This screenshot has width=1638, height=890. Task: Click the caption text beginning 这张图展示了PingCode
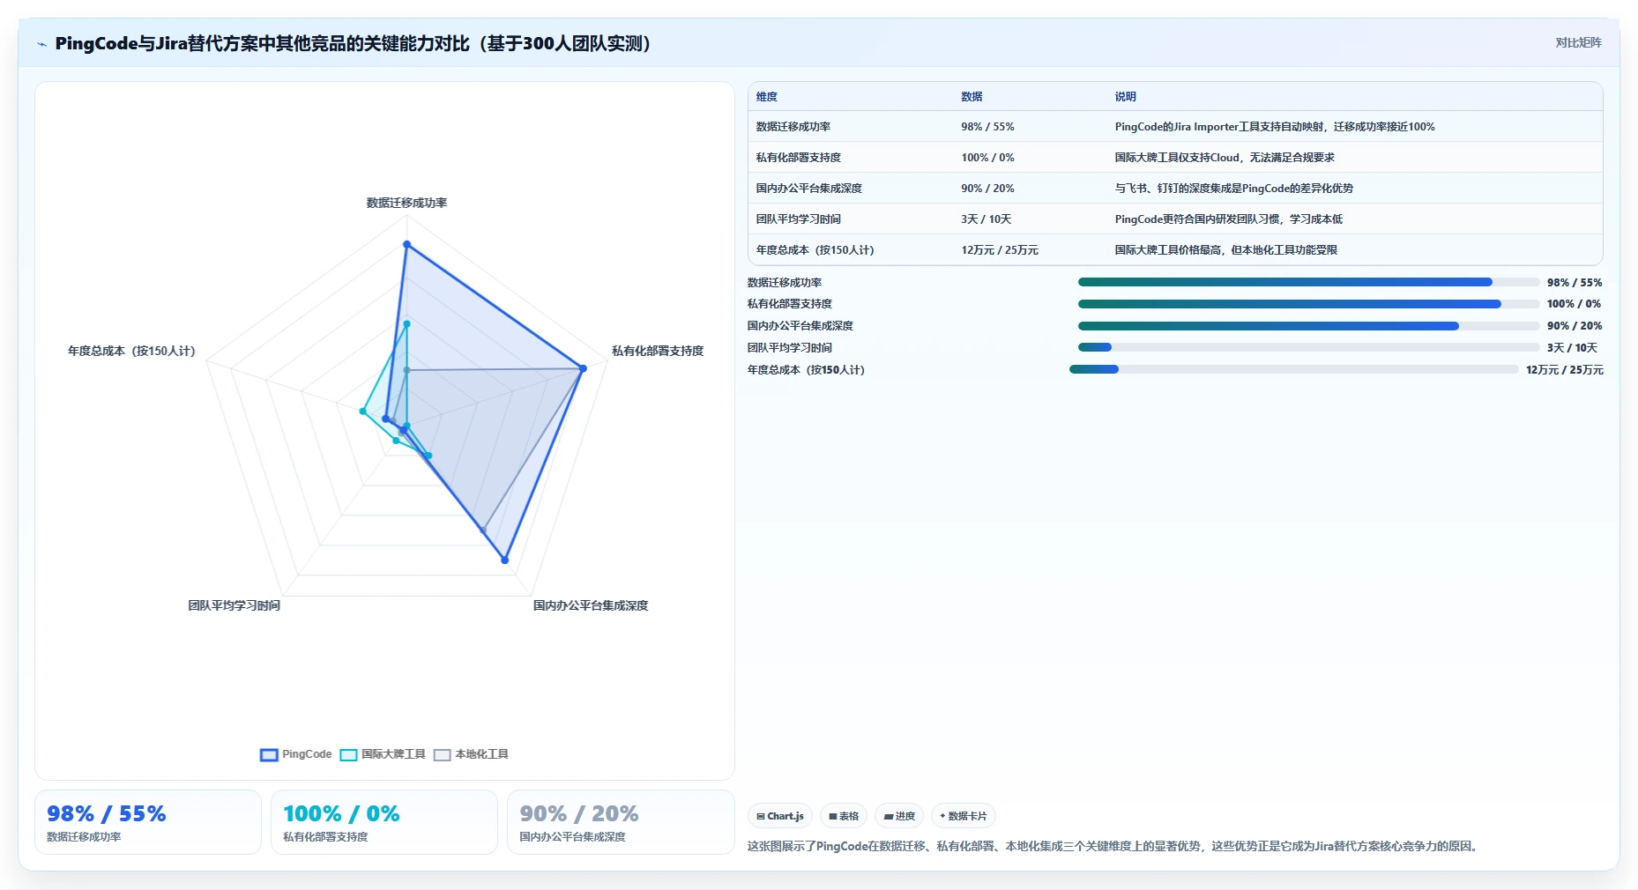pyautogui.click(x=1113, y=846)
